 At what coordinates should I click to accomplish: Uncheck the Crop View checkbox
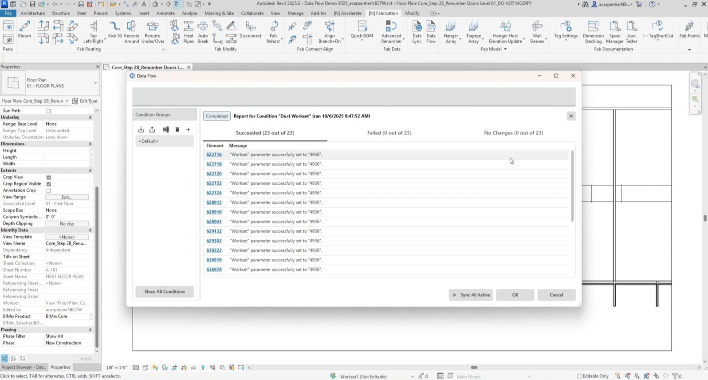click(48, 178)
